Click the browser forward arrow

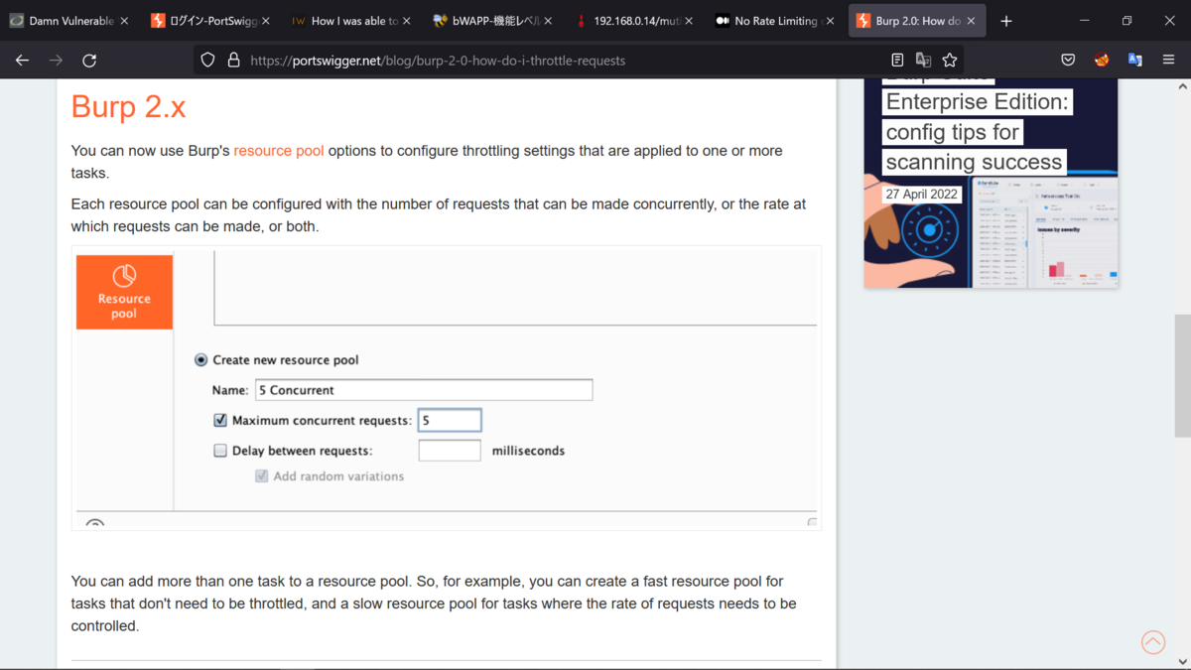coord(56,61)
